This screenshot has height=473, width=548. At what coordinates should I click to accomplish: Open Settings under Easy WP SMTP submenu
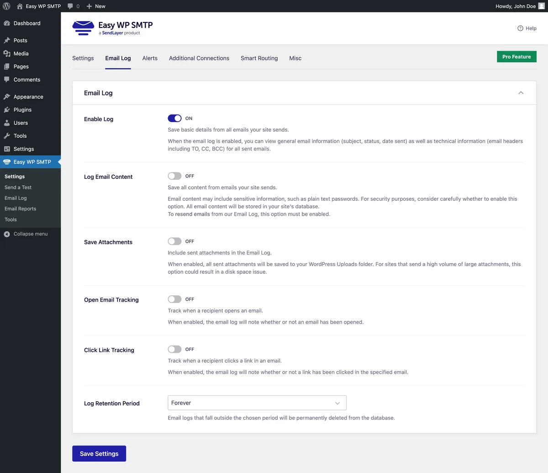coord(15,176)
